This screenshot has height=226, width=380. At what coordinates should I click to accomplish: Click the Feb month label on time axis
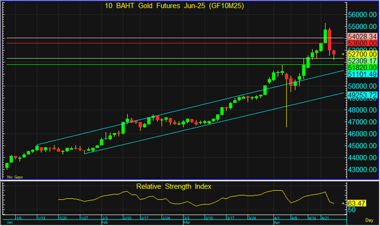(105, 223)
